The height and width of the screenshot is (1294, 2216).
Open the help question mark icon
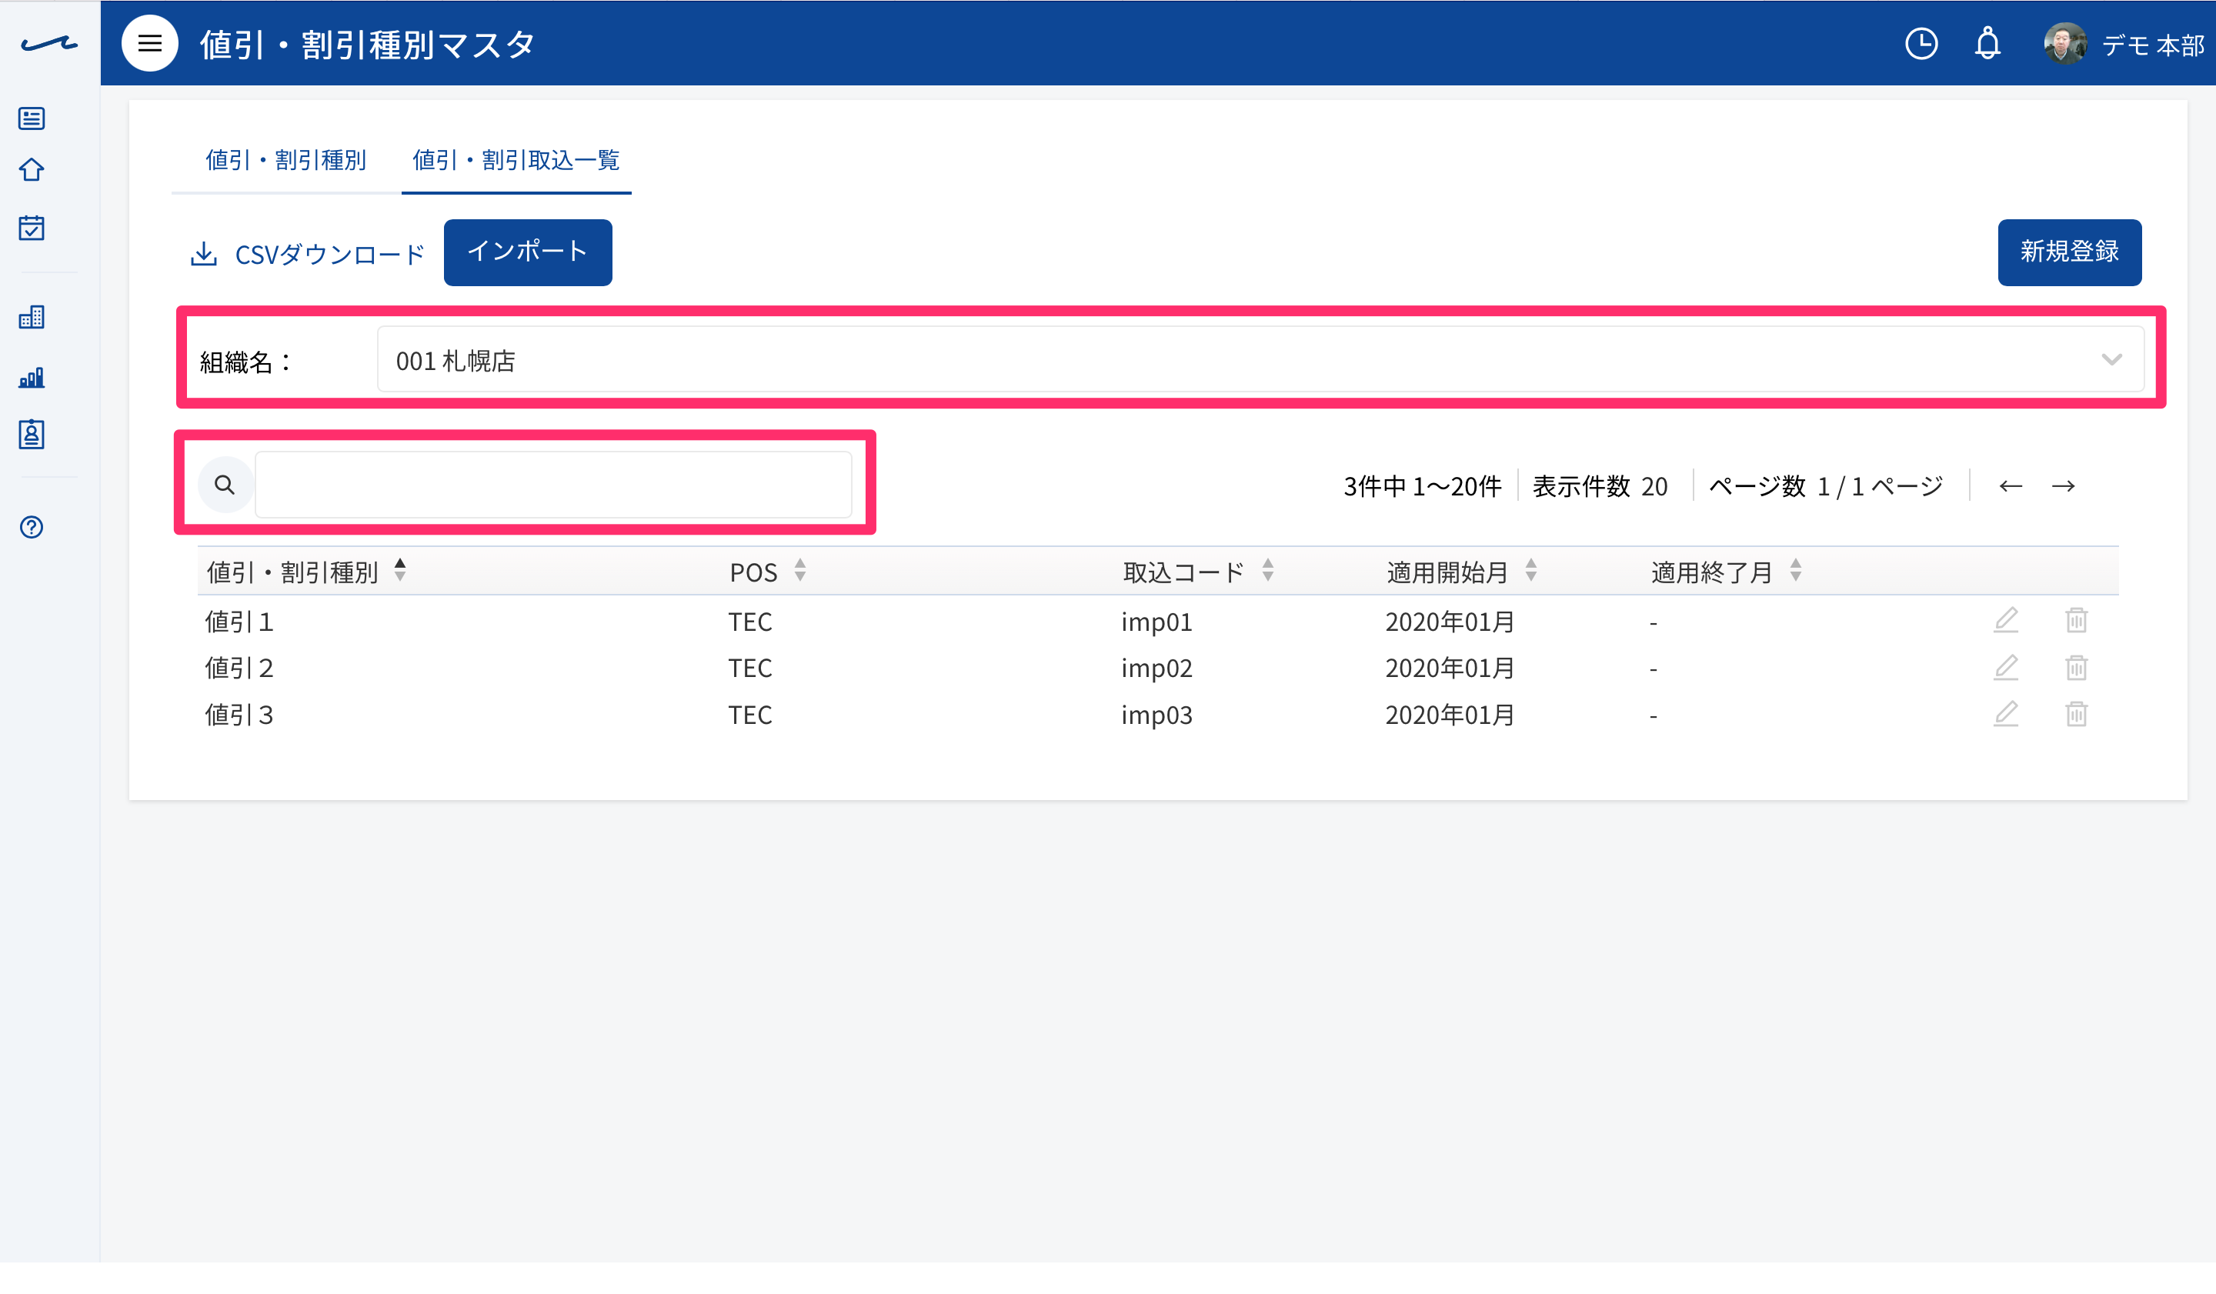point(32,526)
